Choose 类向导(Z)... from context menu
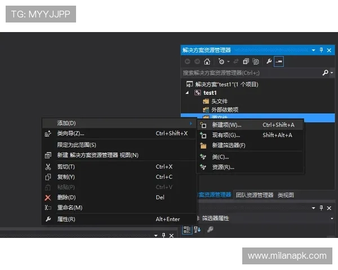The height and width of the screenshot is (270, 338). point(119,133)
